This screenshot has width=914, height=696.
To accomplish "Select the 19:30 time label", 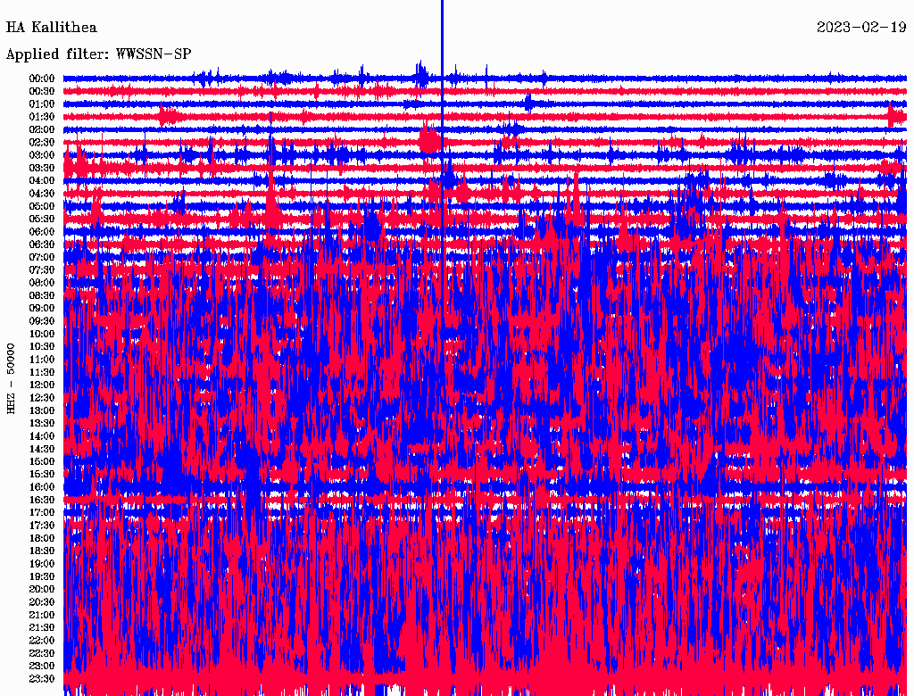I will (x=42, y=577).
